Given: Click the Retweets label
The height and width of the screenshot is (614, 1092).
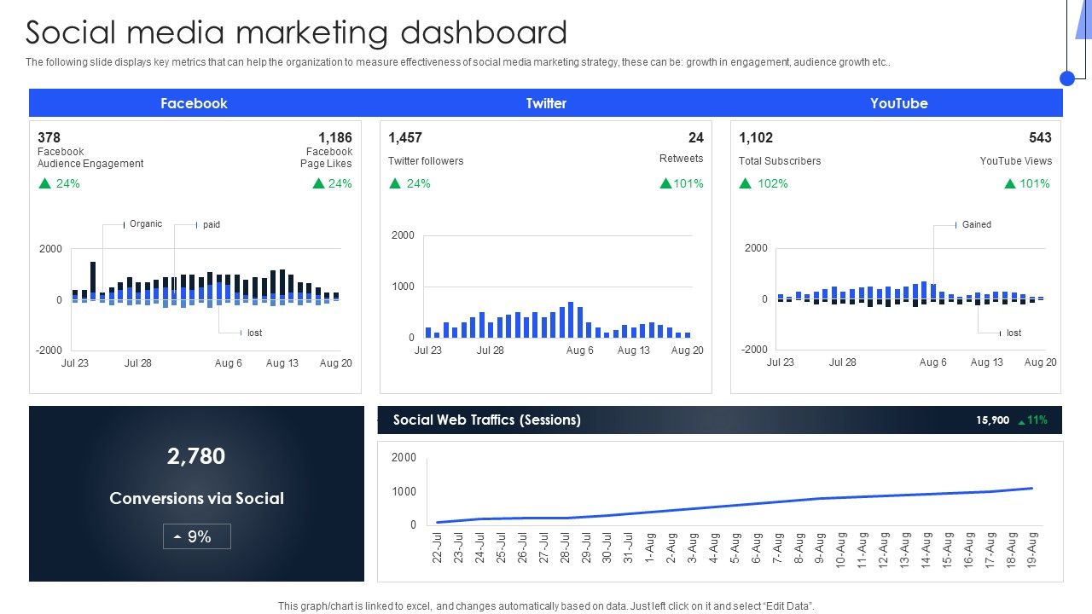Looking at the screenshot, I should point(682,159).
